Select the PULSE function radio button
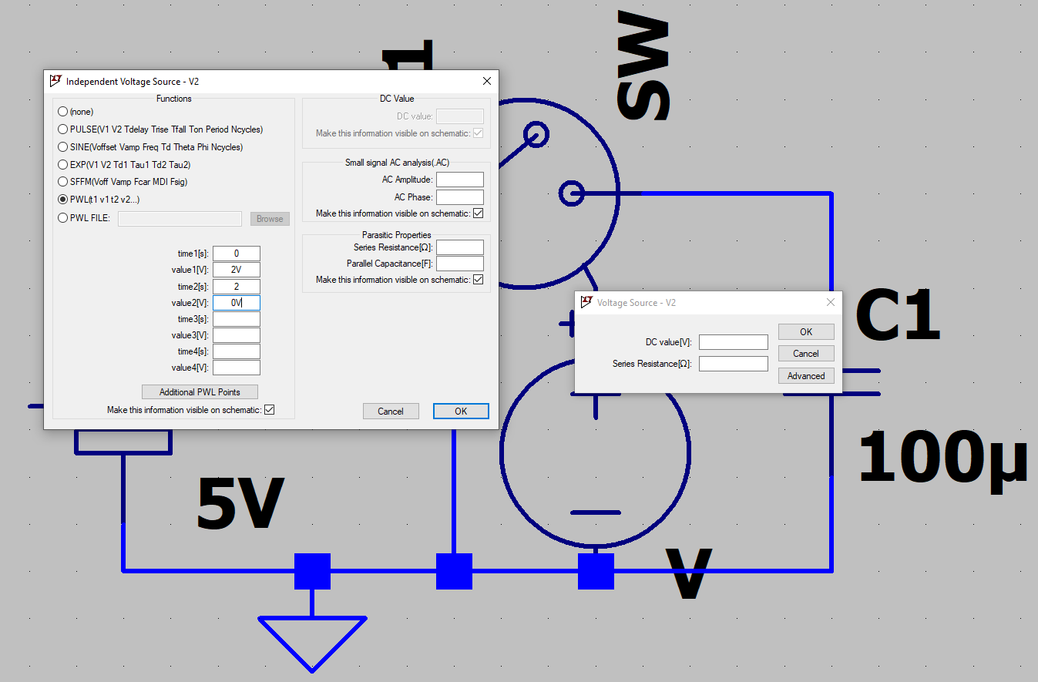The image size is (1038, 682). (x=63, y=129)
